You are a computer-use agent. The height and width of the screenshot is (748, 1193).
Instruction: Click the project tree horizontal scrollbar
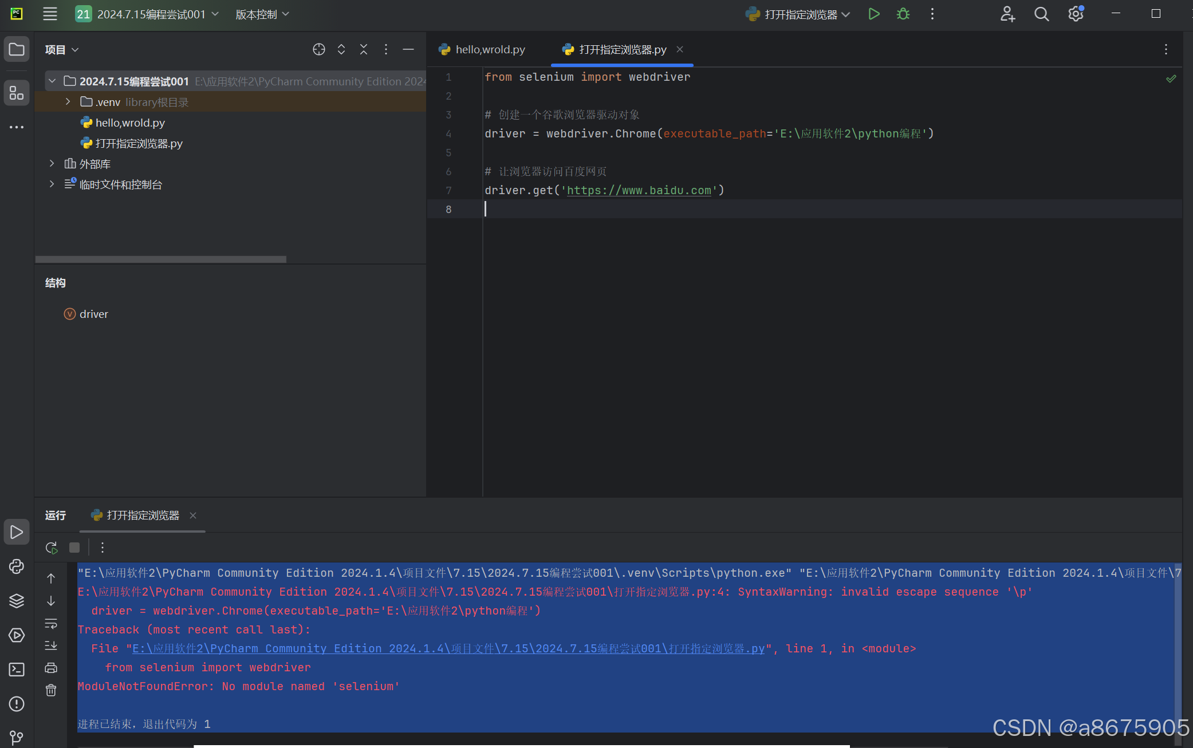point(160,259)
